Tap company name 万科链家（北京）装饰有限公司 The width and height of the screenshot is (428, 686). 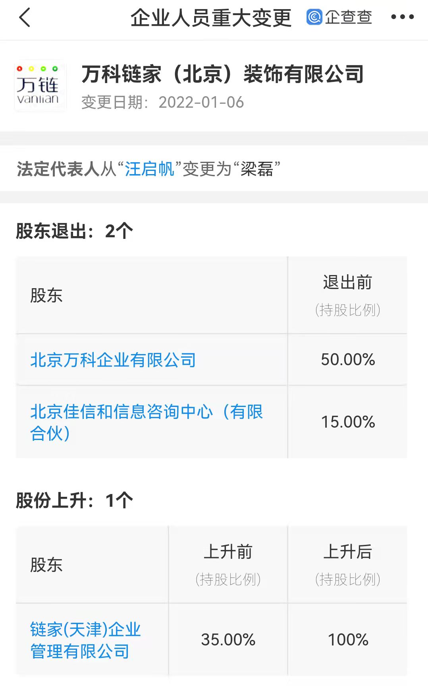point(222,74)
